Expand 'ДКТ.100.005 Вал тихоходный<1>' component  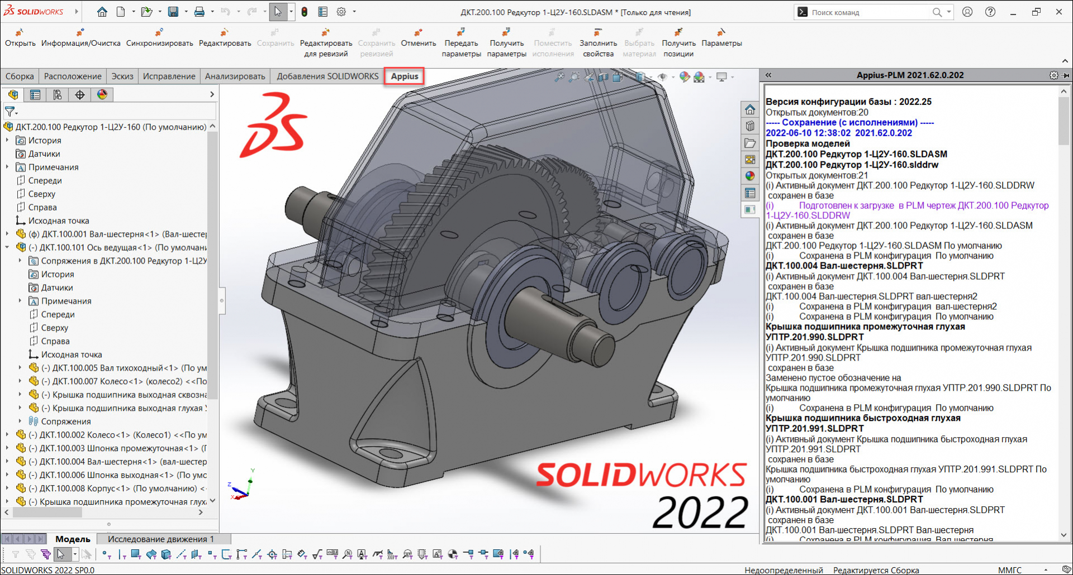click(21, 368)
